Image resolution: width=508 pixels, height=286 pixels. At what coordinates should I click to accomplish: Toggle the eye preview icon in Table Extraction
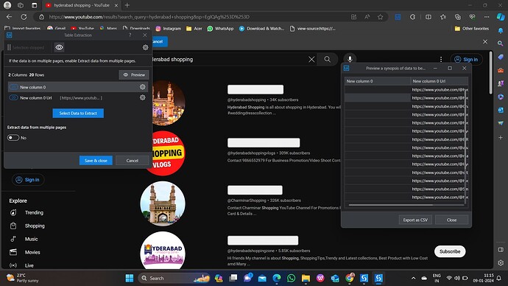point(59,47)
